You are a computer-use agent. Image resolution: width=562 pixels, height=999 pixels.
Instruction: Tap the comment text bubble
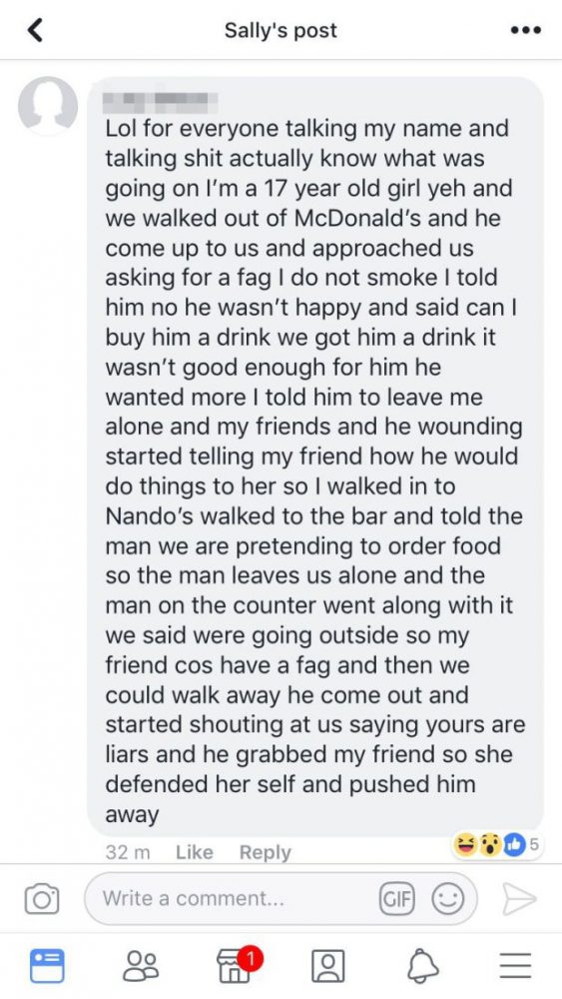pyautogui.click(x=315, y=457)
